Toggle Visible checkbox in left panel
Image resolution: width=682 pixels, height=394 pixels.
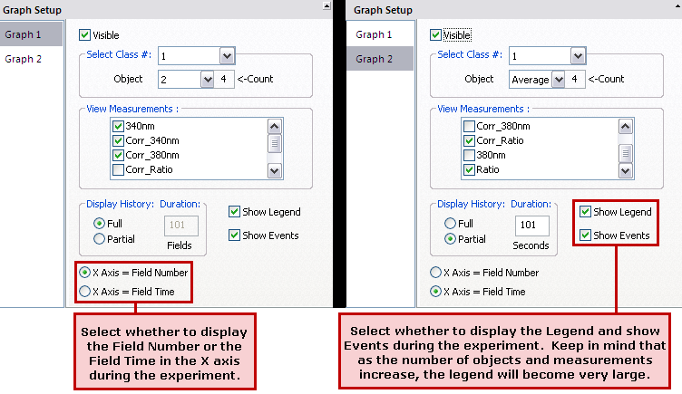pos(86,35)
